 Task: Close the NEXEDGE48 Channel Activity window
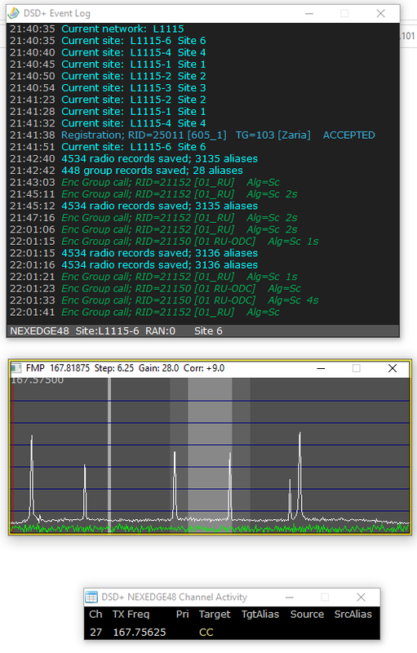pos(361,597)
